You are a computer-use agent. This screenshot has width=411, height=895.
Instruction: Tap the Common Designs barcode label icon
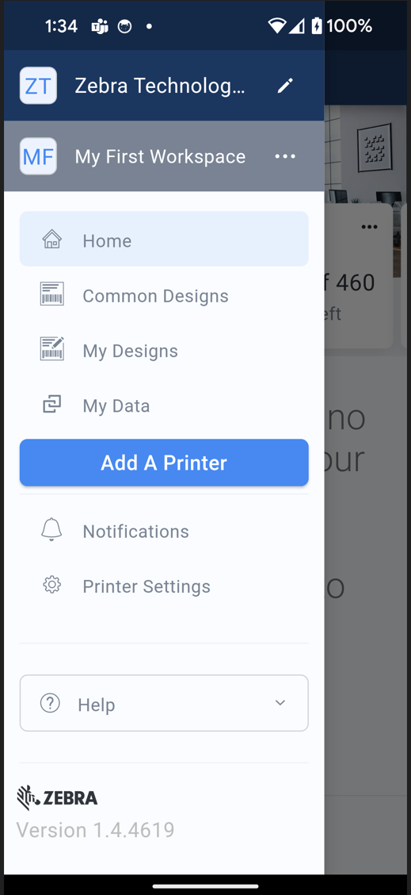point(52,294)
